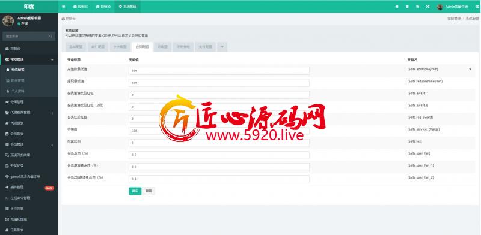Click the reset button beside submit
This screenshot has height=235, width=481.
point(149,191)
